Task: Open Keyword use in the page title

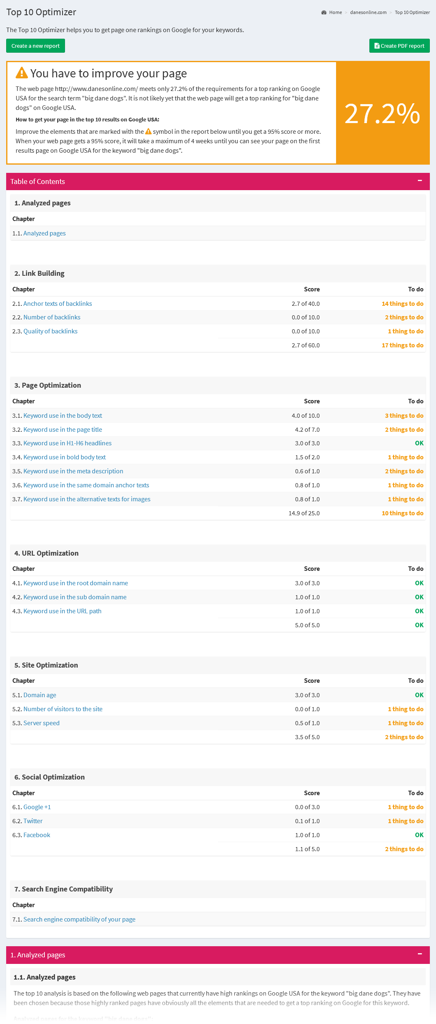Action: [x=63, y=430]
